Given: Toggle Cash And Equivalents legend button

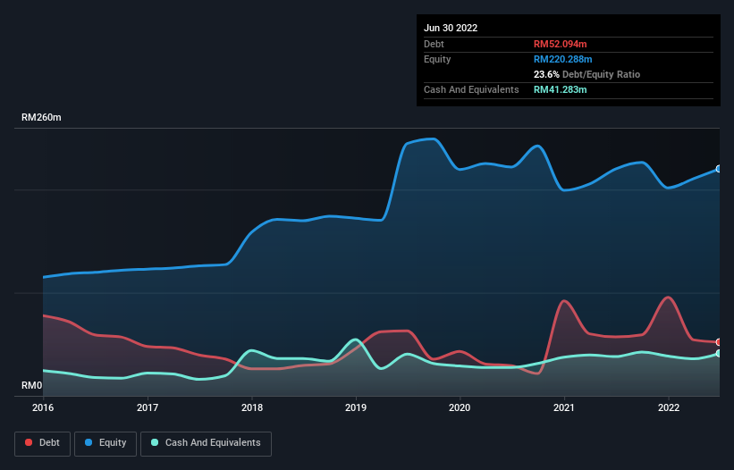Looking at the screenshot, I should pos(206,443).
